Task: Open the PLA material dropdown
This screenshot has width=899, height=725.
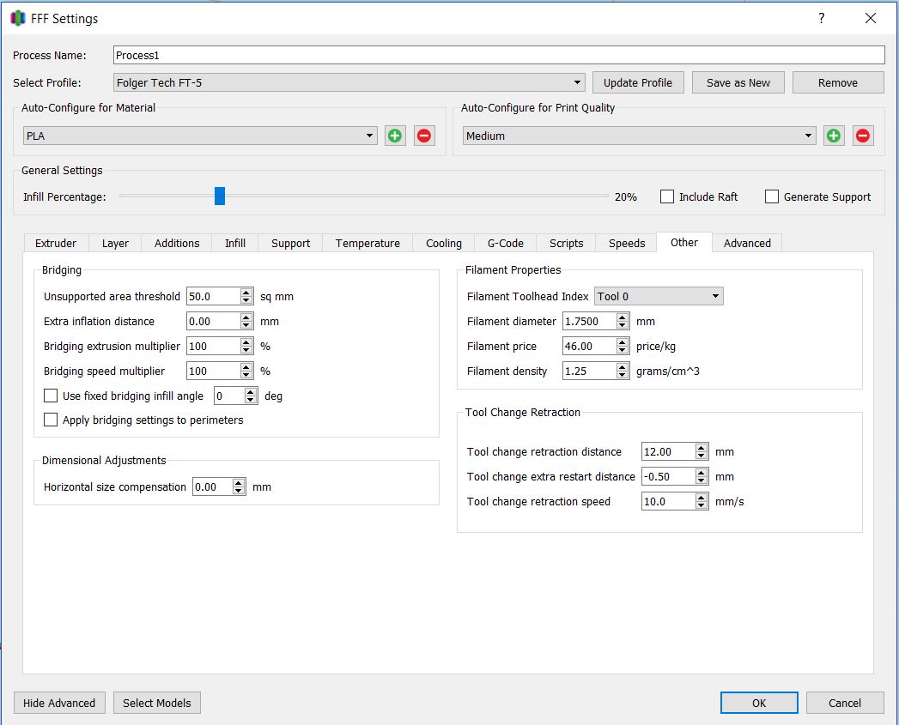Action: pos(199,136)
